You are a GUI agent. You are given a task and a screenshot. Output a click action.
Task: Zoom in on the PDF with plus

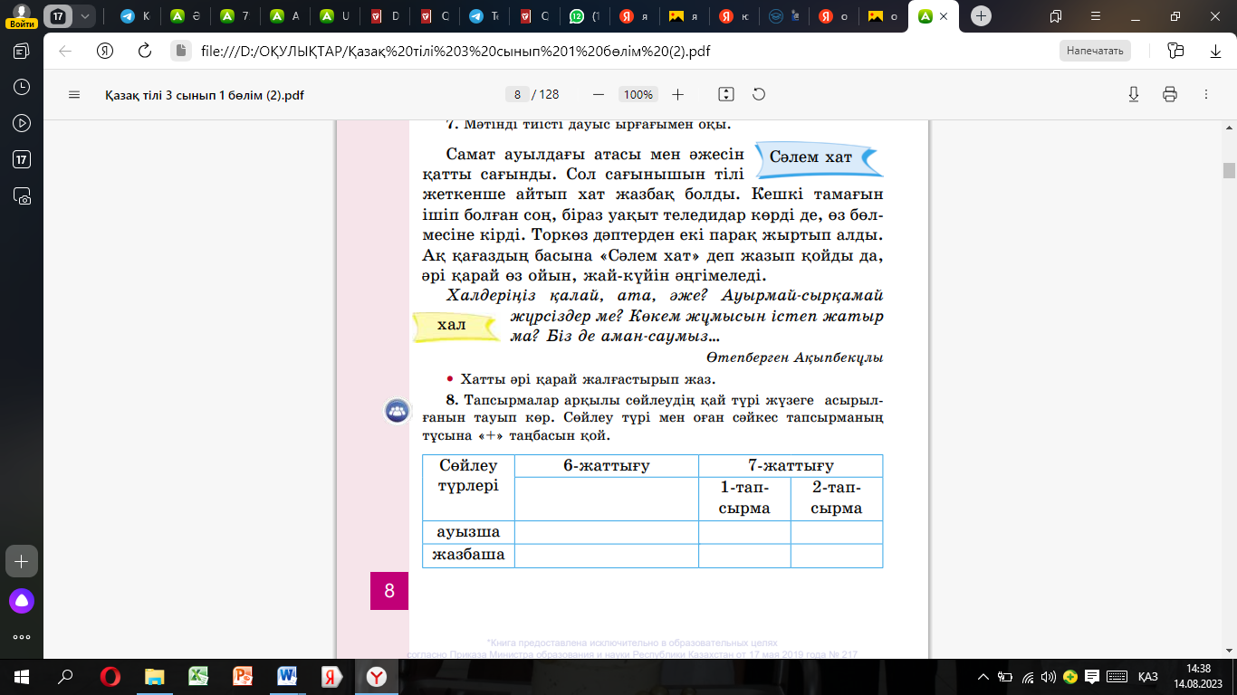pyautogui.click(x=677, y=94)
